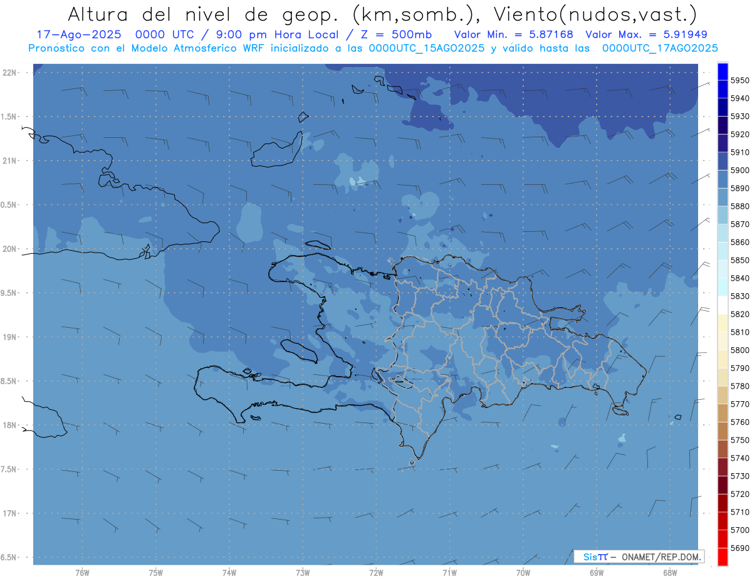Click the '70W' longitude label

click(x=523, y=573)
